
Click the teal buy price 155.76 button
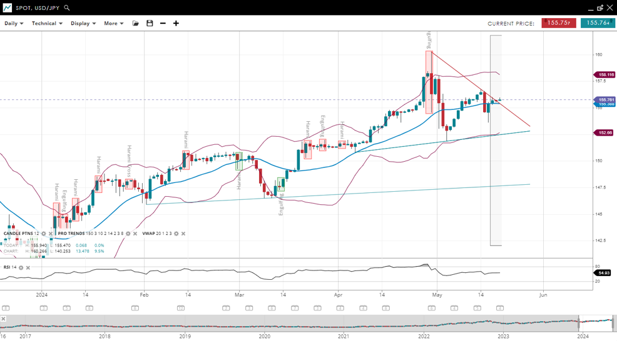point(598,23)
